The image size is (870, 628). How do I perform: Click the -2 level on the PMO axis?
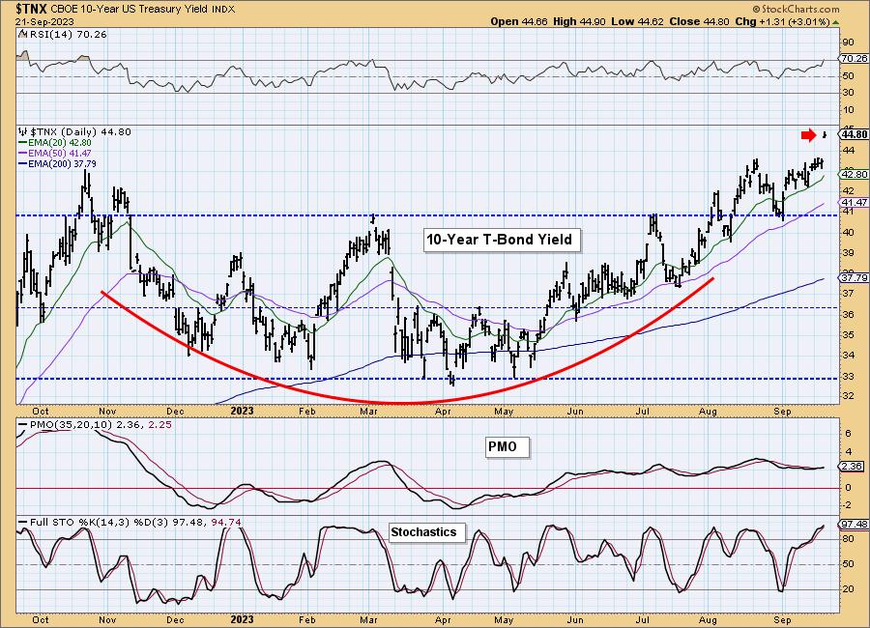(x=846, y=505)
